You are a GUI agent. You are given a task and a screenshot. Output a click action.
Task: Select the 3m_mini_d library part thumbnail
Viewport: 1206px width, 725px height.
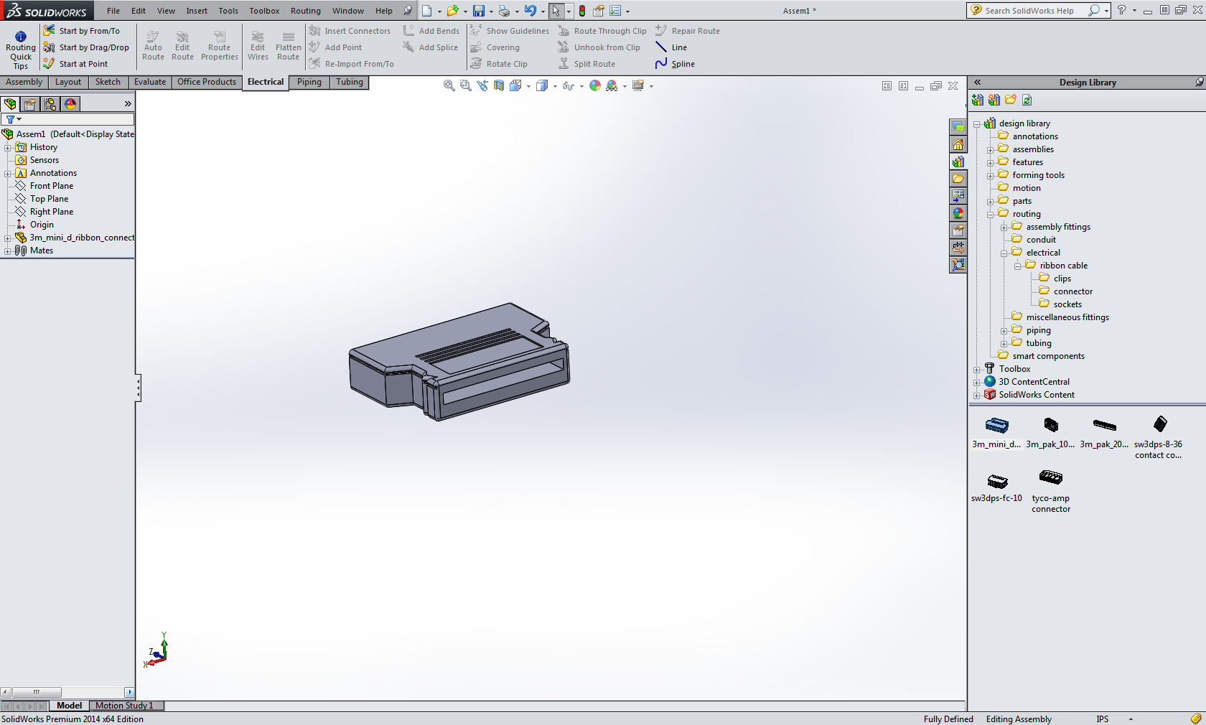point(996,431)
